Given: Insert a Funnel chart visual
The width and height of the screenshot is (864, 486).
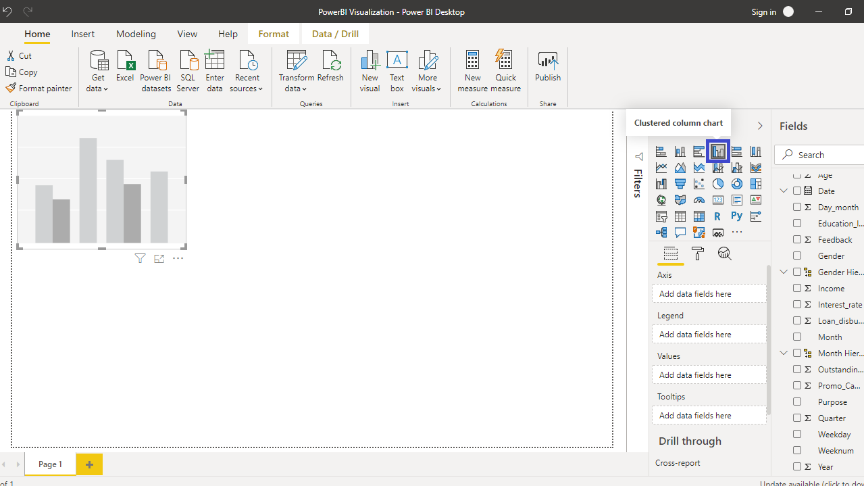Looking at the screenshot, I should (680, 184).
